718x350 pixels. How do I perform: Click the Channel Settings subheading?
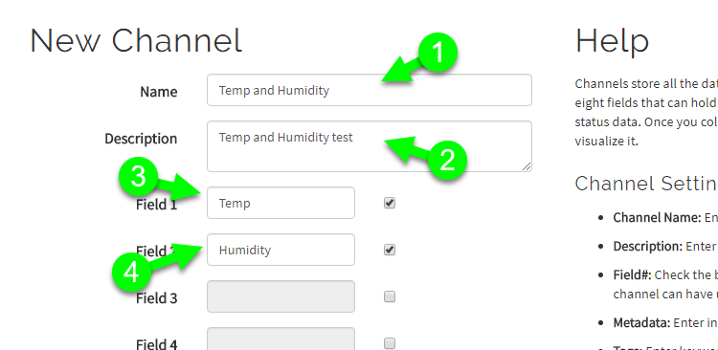point(646,184)
